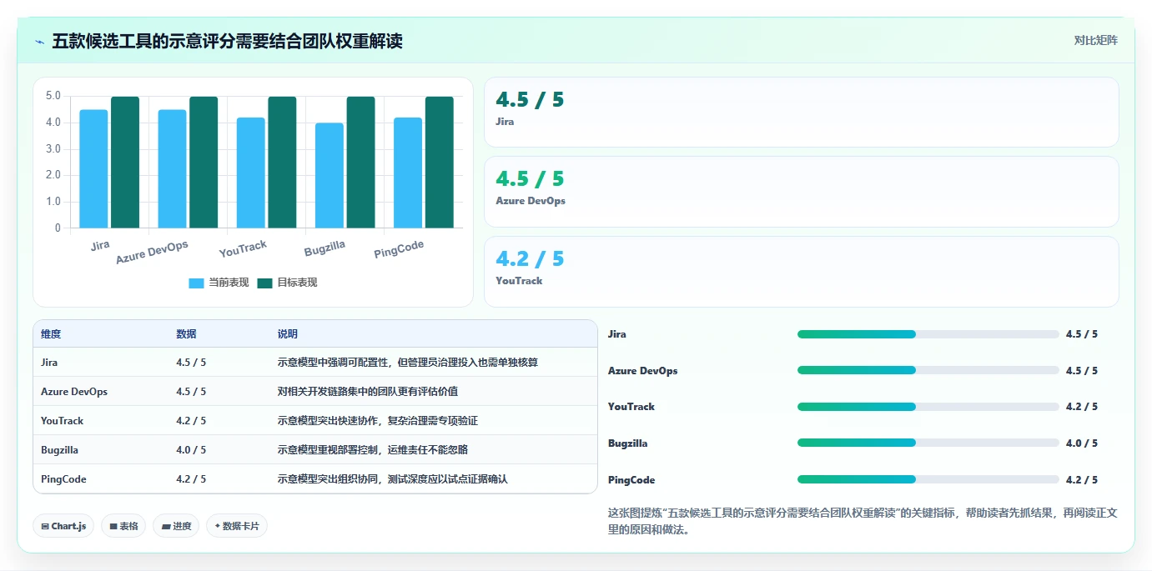Click description 对相关开发链路集中的团队更有评估价值
Viewport: 1152px width, 571px height.
[x=368, y=392]
